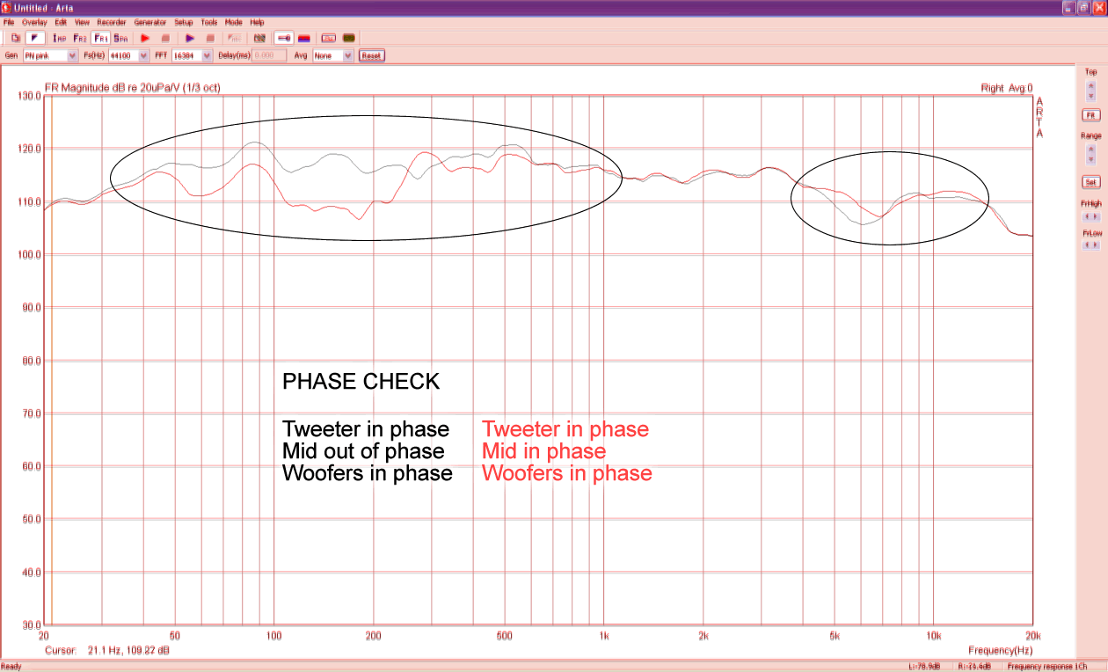Click the Delay(ms) input field
Screen dimensions: 1108x672
point(269,55)
